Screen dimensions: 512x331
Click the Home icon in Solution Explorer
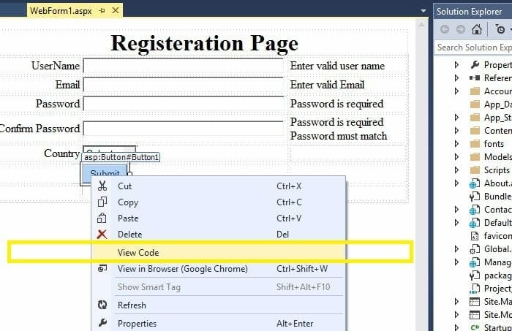[x=477, y=29]
